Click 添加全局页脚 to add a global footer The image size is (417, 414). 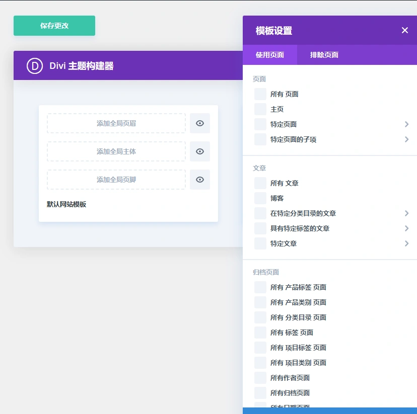[x=116, y=180]
